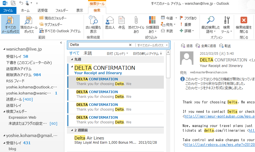Open Recent Searches (最近検索した語句)
The width and height of the screenshot is (255, 152).
point(210,21)
